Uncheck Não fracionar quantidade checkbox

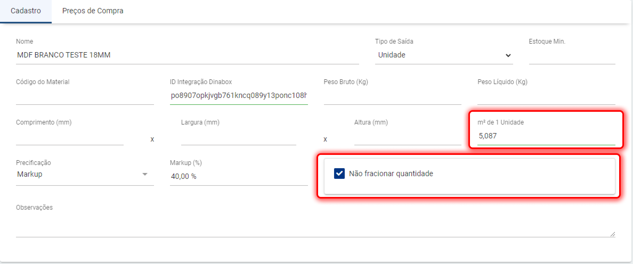click(339, 174)
